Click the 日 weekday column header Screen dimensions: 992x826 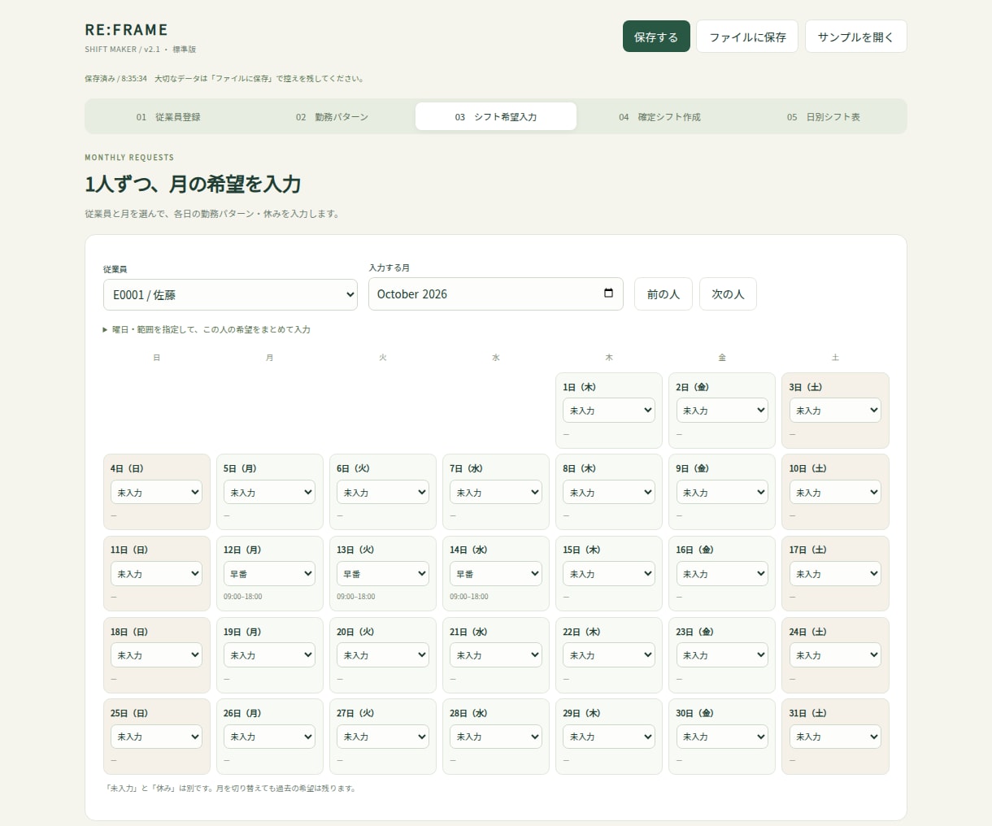pos(156,358)
